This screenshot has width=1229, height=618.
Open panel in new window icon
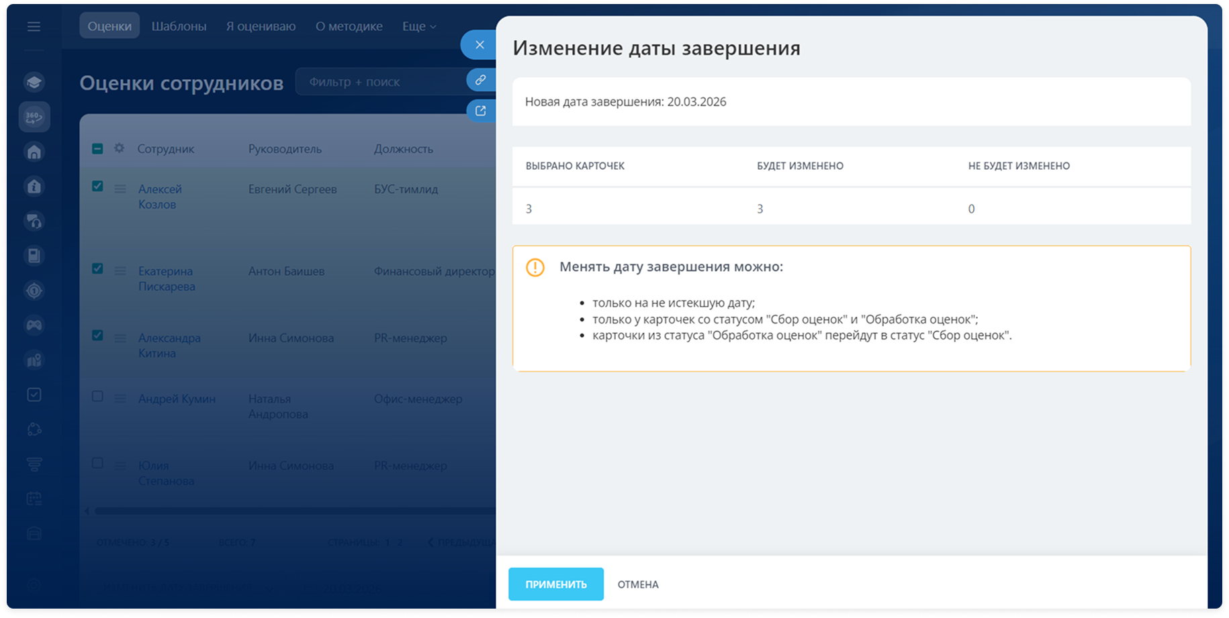click(x=480, y=111)
